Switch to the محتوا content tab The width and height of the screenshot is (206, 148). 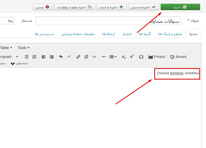[193, 34]
